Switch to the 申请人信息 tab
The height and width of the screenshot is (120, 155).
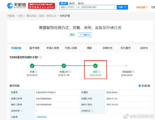point(53,48)
